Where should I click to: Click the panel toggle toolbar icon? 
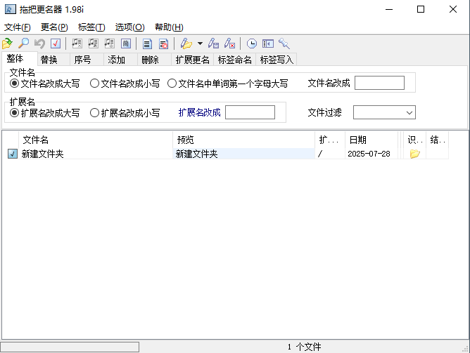pos(267,44)
